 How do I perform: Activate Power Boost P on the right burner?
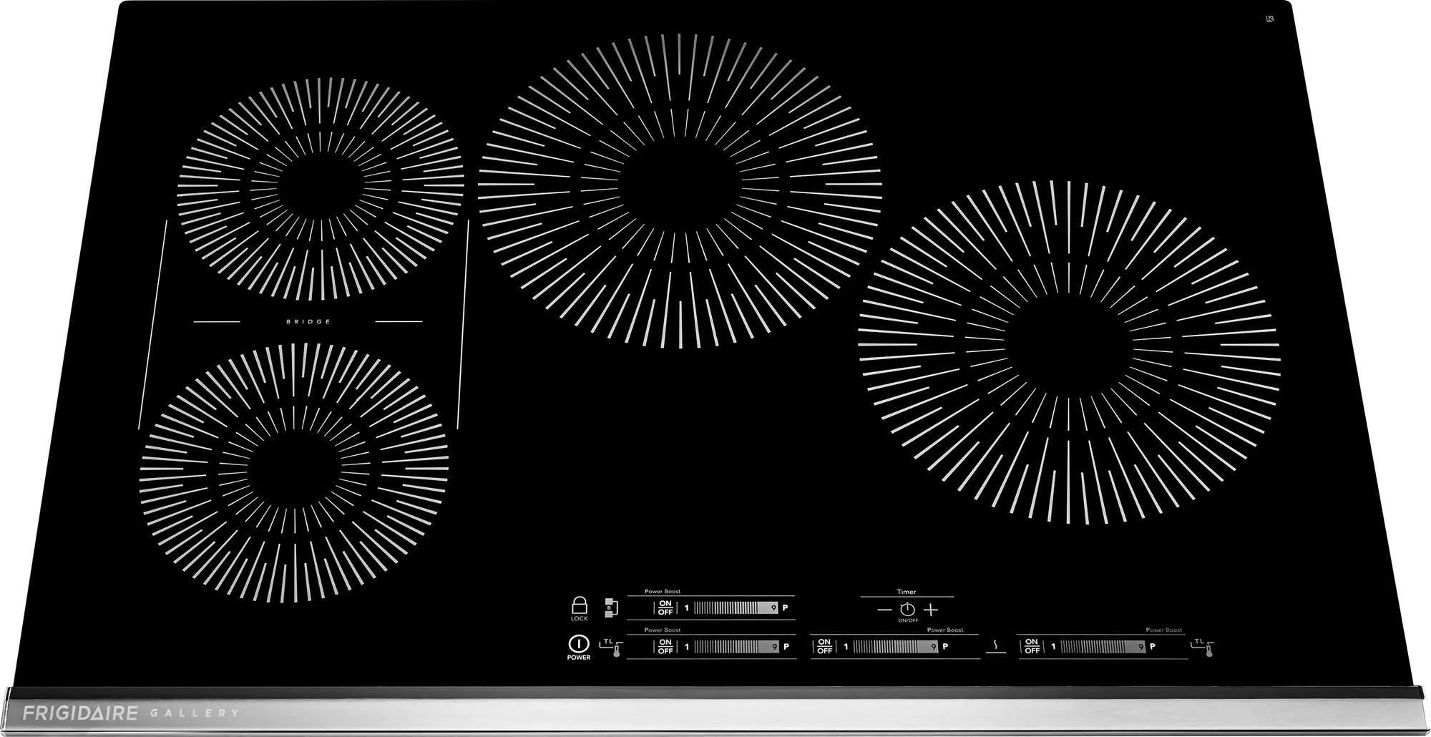(x=1153, y=646)
